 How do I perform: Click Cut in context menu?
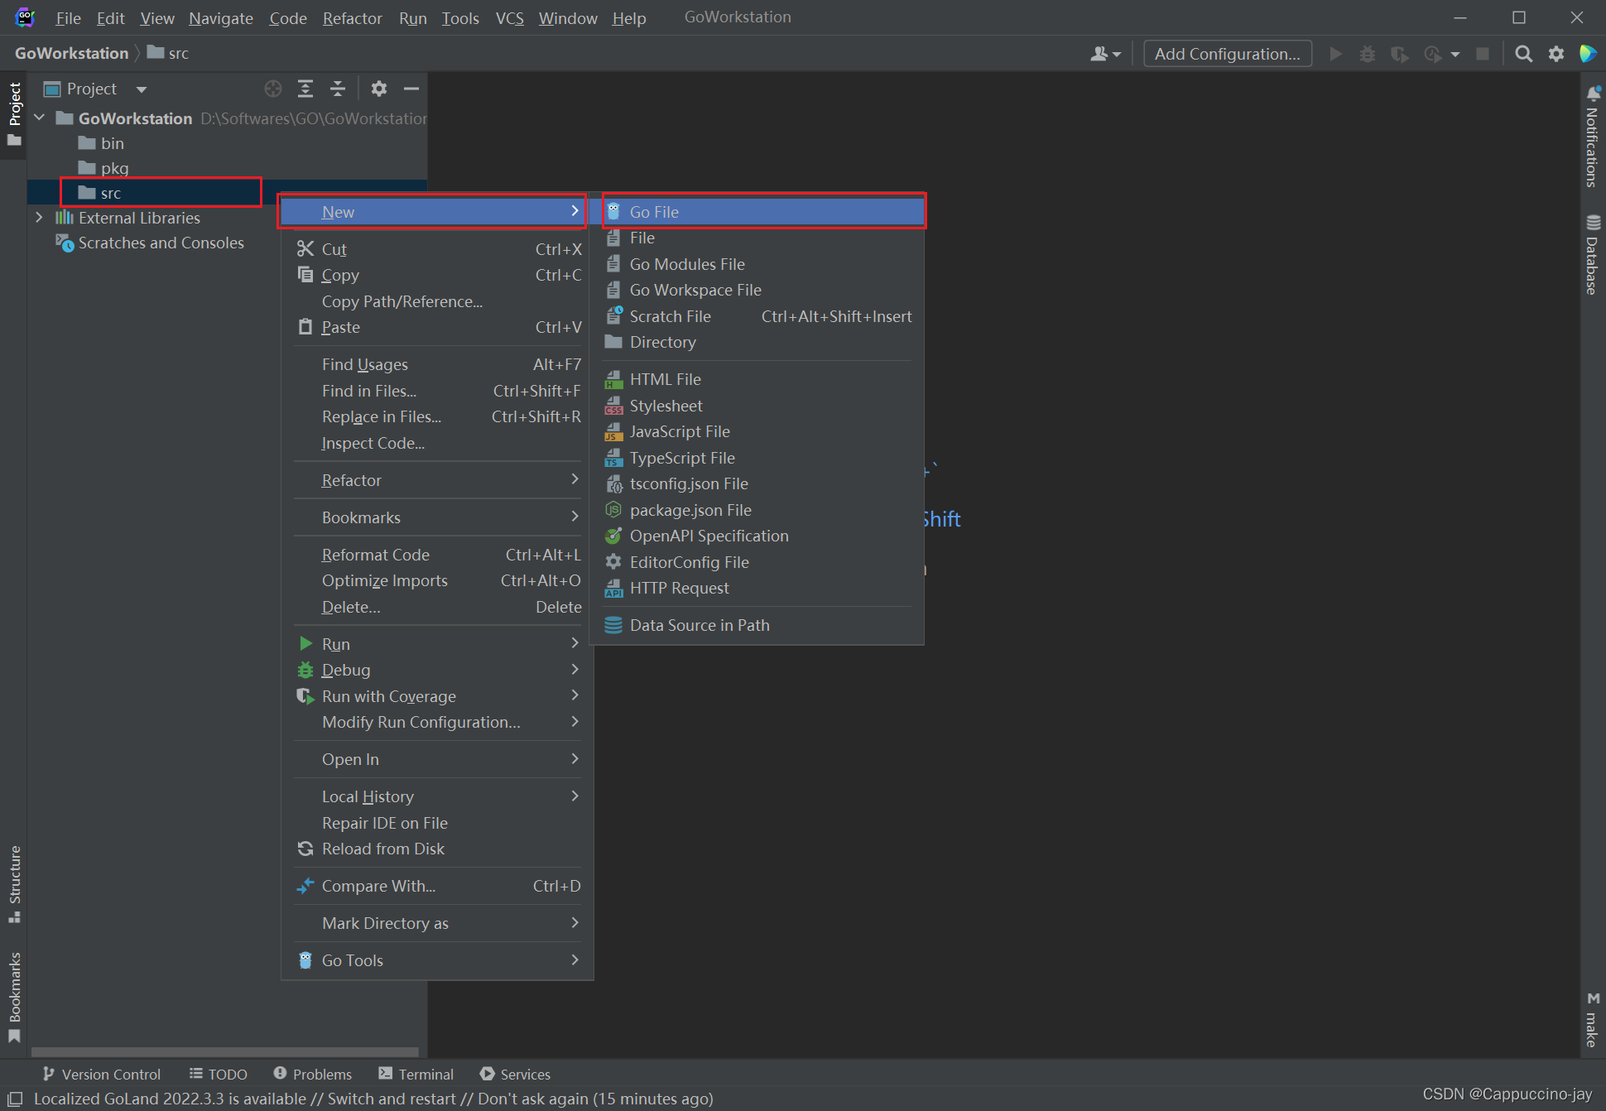(x=438, y=249)
